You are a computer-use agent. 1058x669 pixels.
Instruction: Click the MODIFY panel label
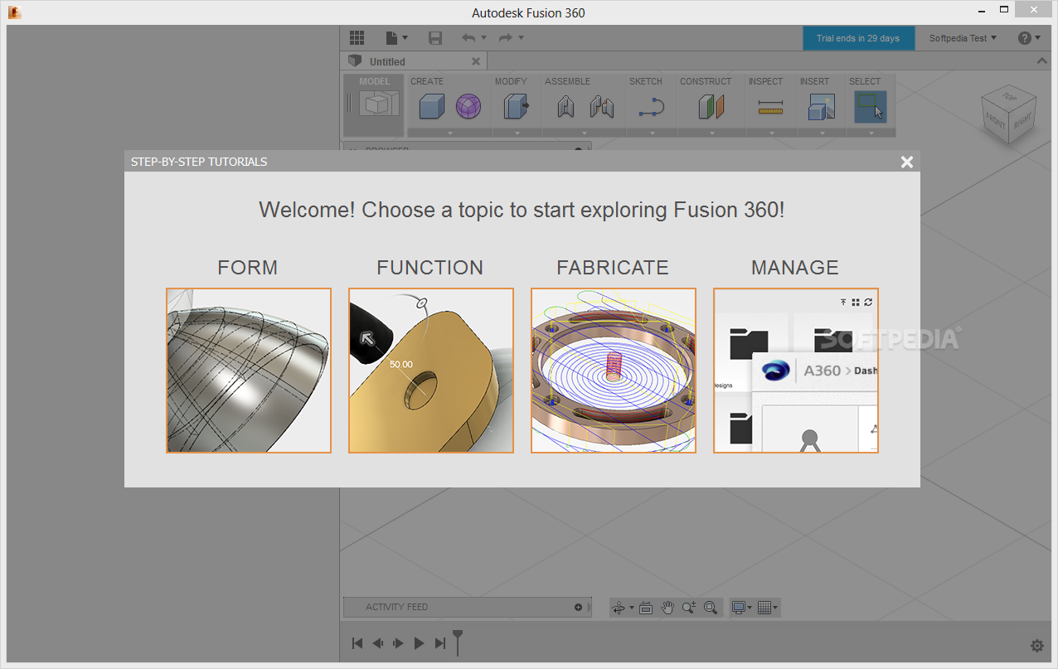click(511, 81)
